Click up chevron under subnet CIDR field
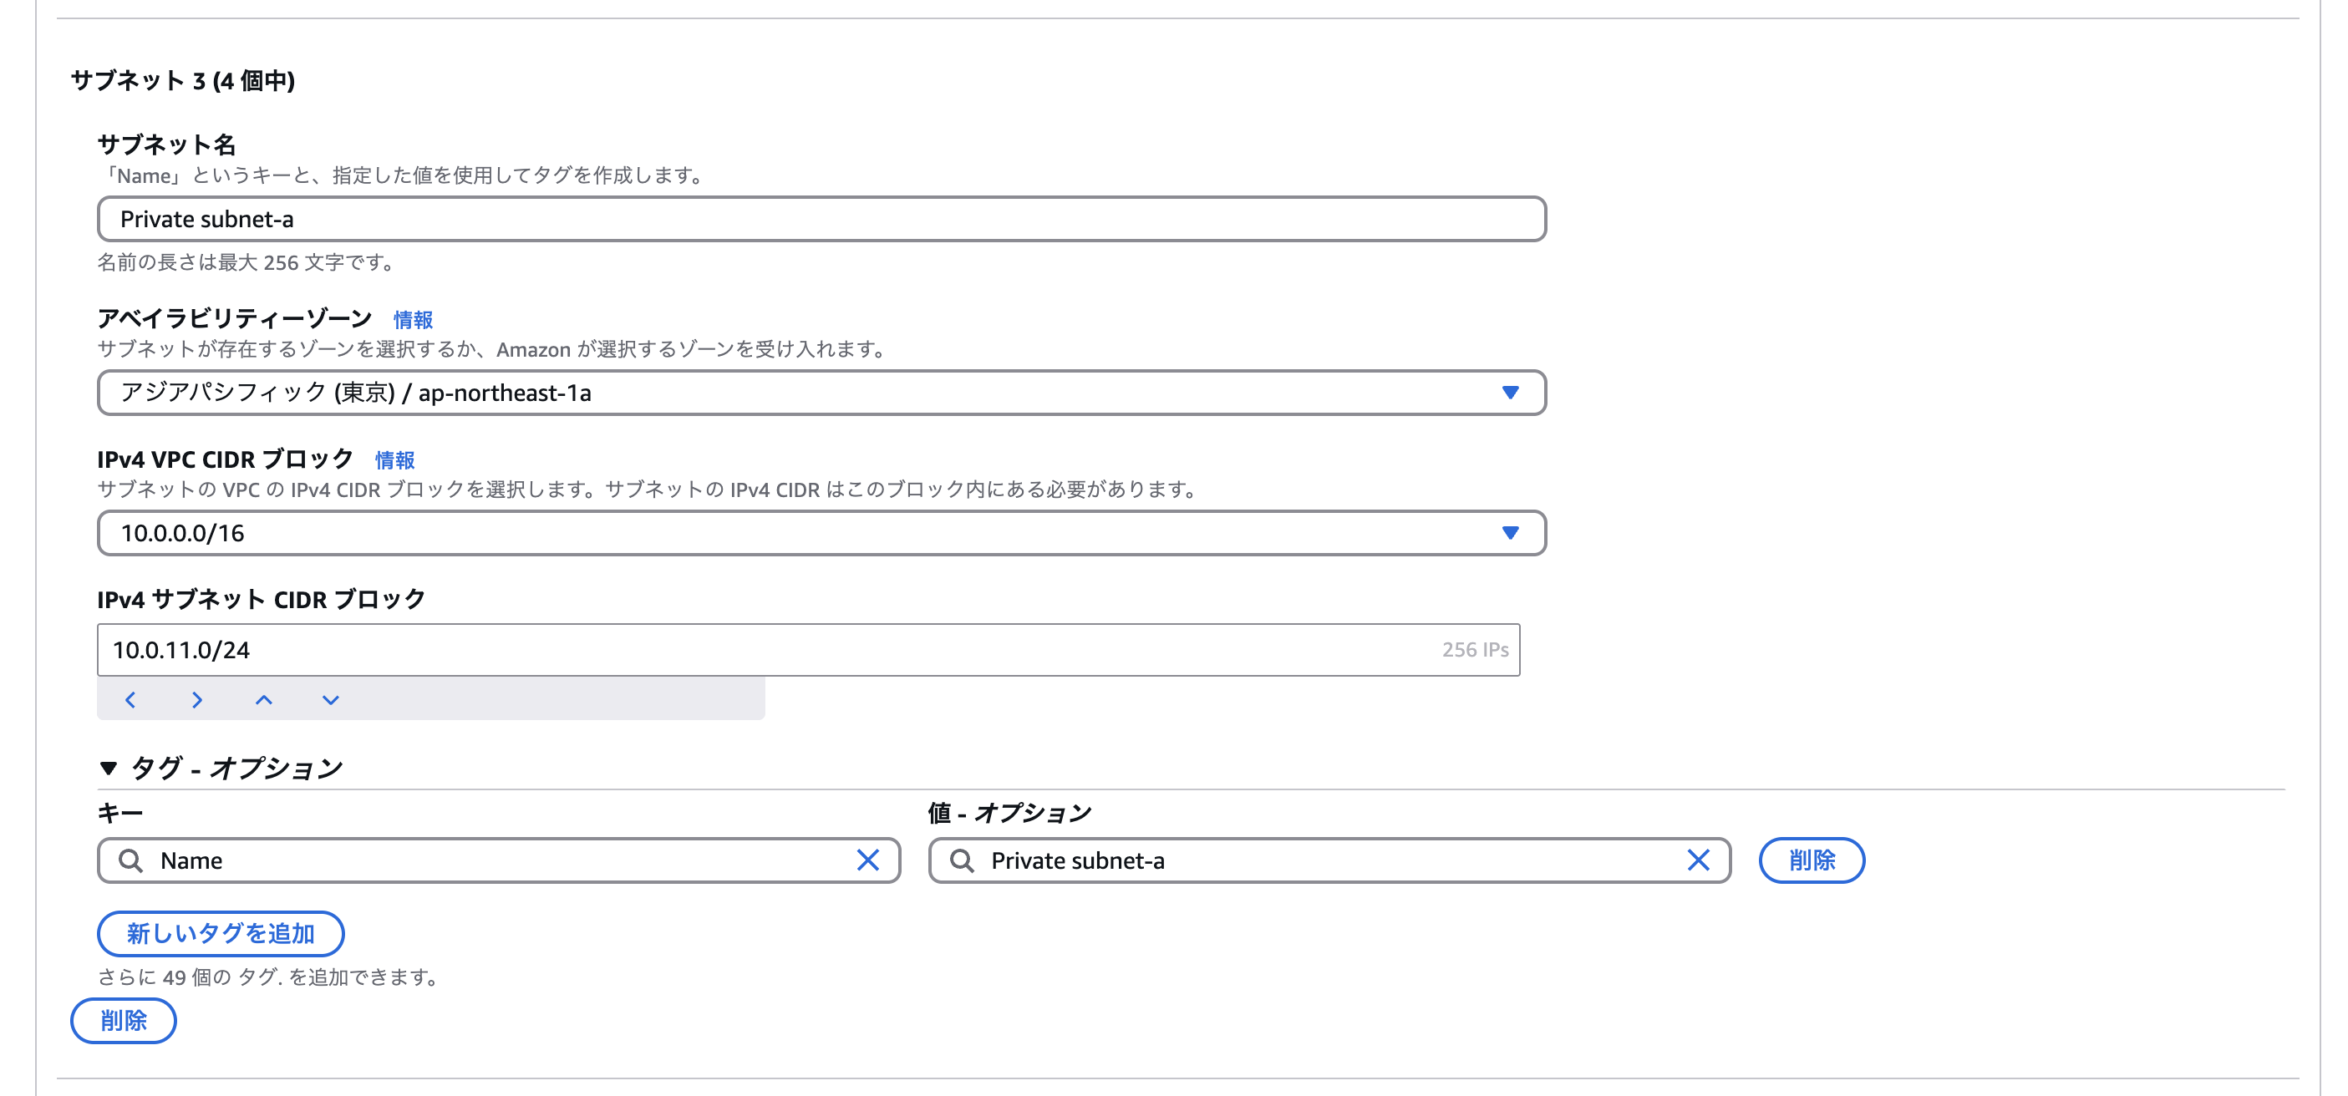The image size is (2348, 1096). point(263,700)
